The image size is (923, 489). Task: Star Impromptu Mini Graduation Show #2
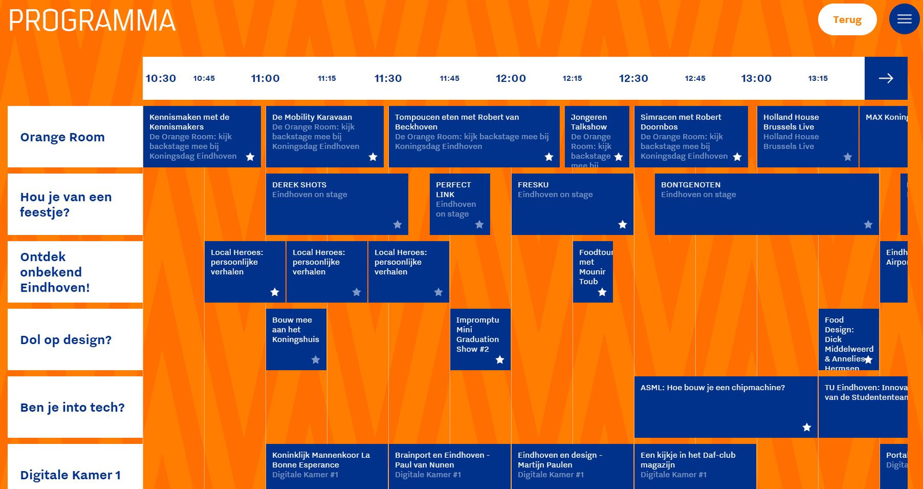[500, 360]
